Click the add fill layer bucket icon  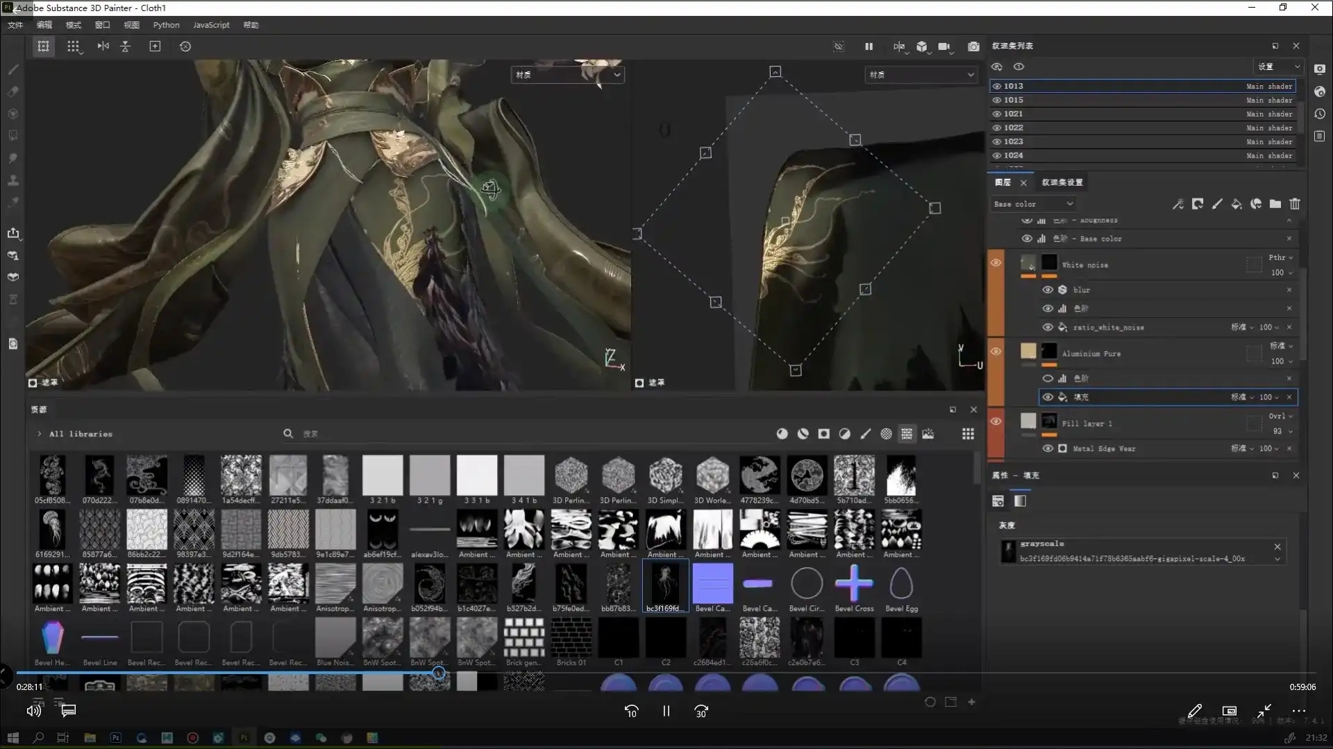coord(1236,204)
